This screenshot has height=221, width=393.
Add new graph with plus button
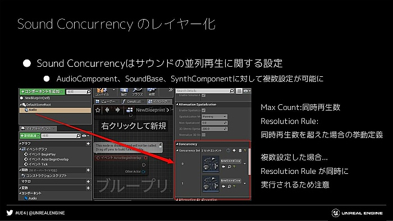point(88,144)
